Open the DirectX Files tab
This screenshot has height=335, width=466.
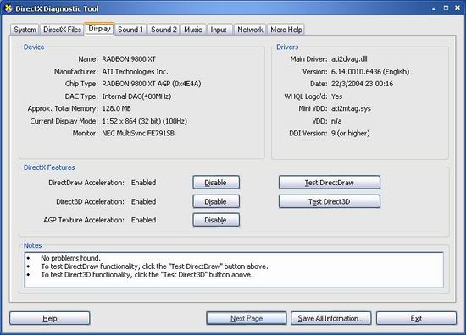click(62, 30)
